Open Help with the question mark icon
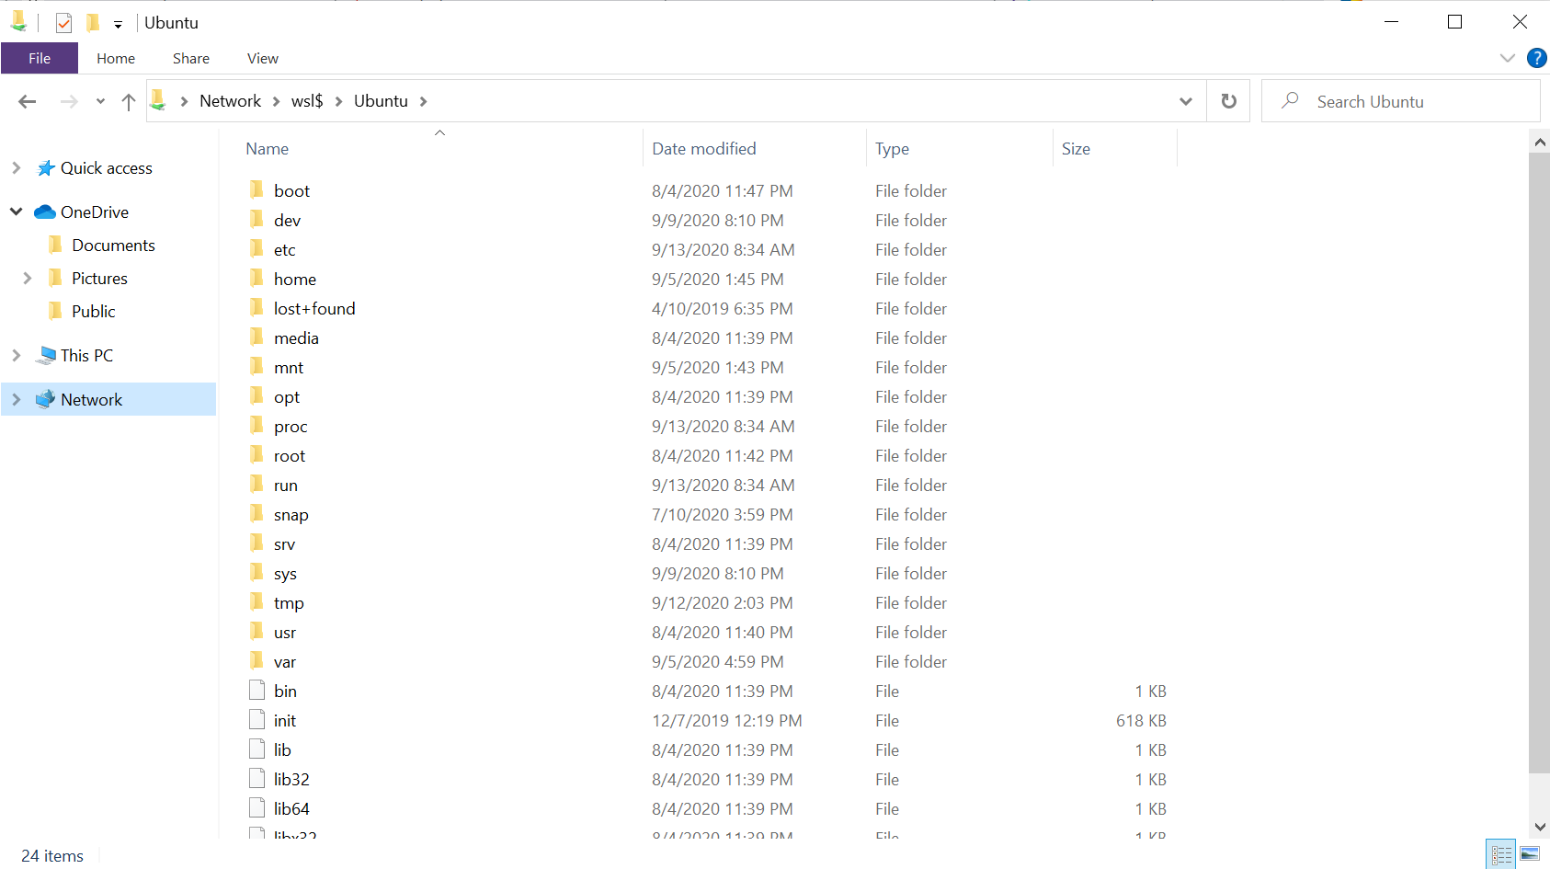This screenshot has width=1550, height=869. coord(1536,58)
